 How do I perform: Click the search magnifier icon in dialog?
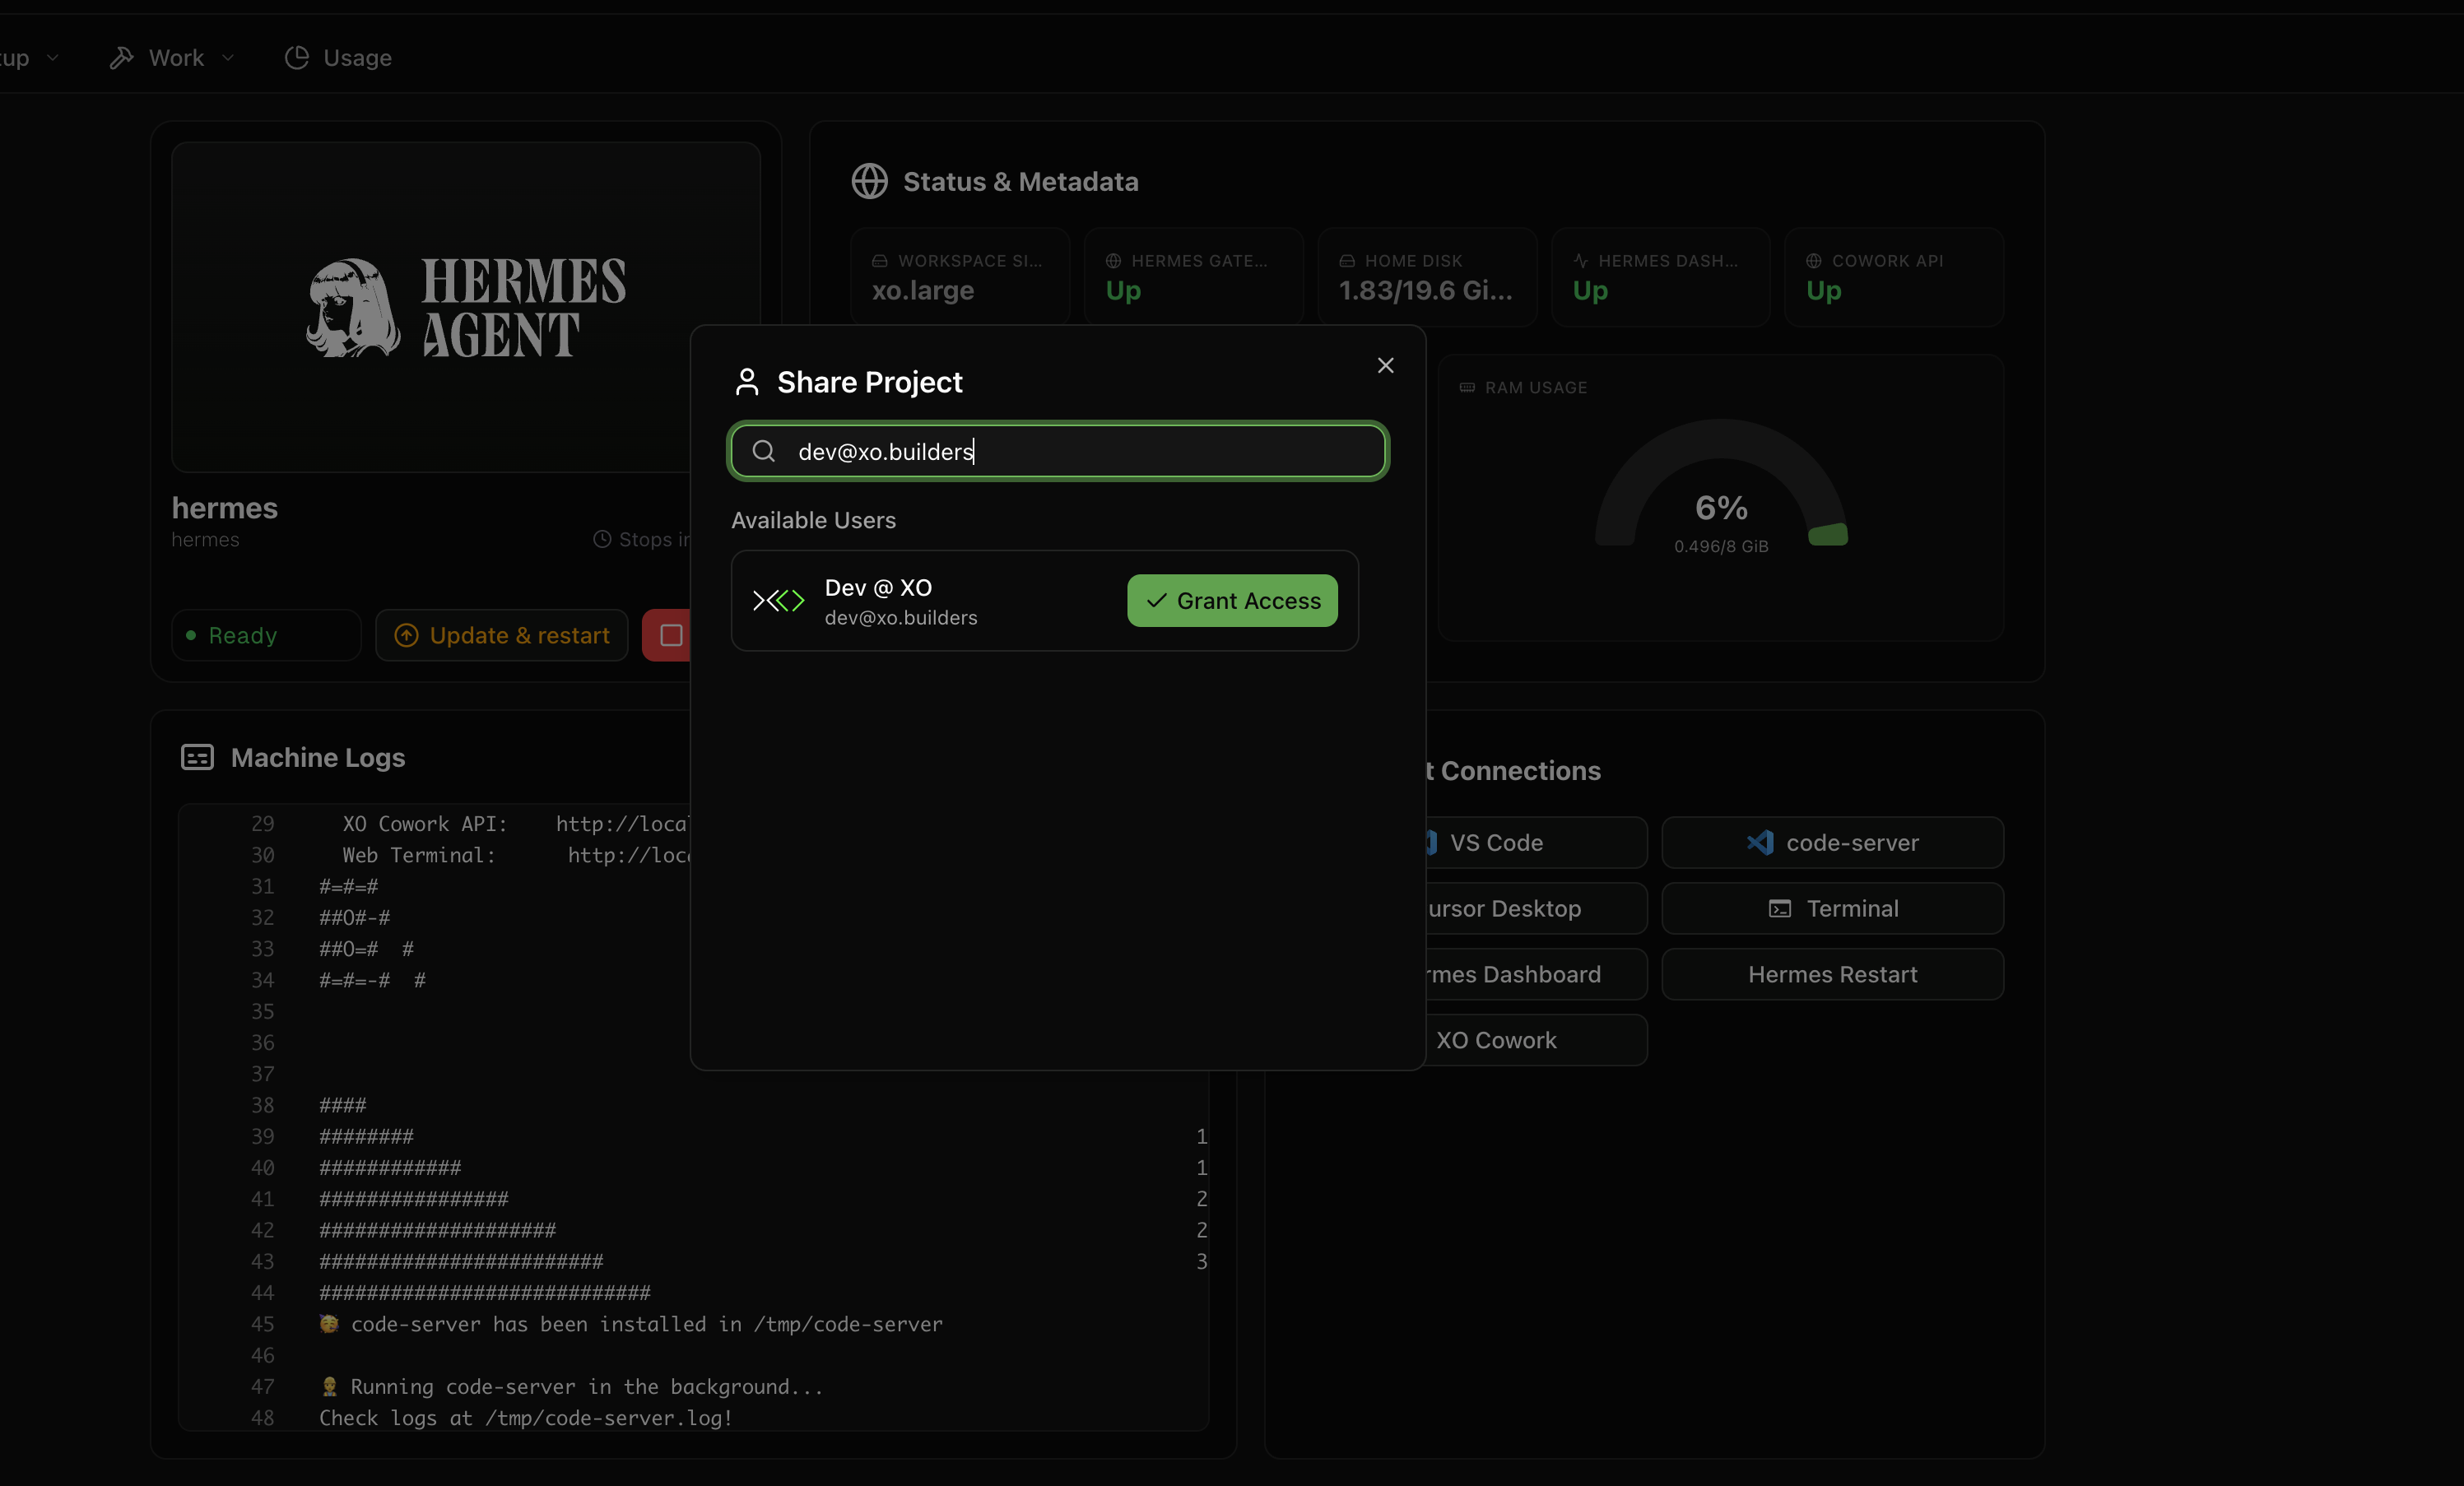(x=763, y=451)
